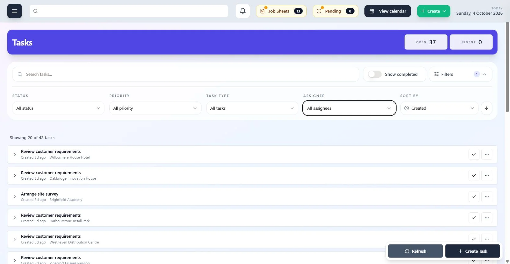This screenshot has height=264, width=510.
Task: Click the page vertical scrollbar
Action: coord(507,67)
